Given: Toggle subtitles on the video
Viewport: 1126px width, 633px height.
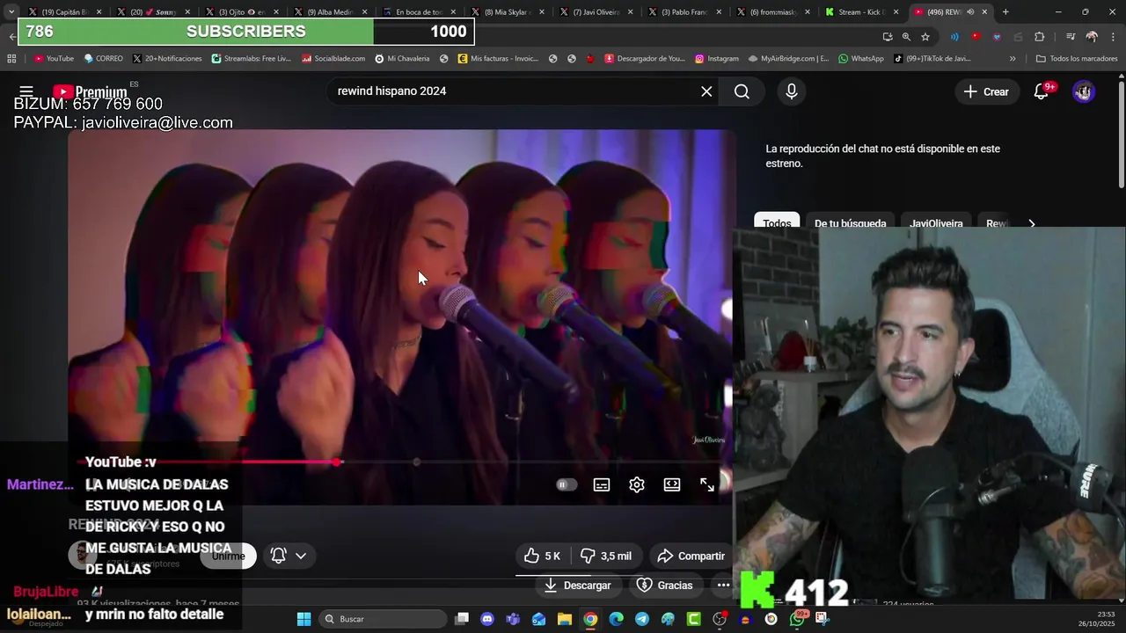Looking at the screenshot, I should point(602,484).
